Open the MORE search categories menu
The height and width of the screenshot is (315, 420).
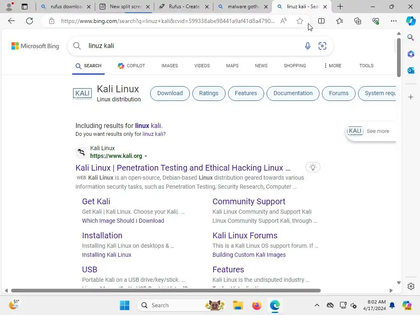point(332,66)
